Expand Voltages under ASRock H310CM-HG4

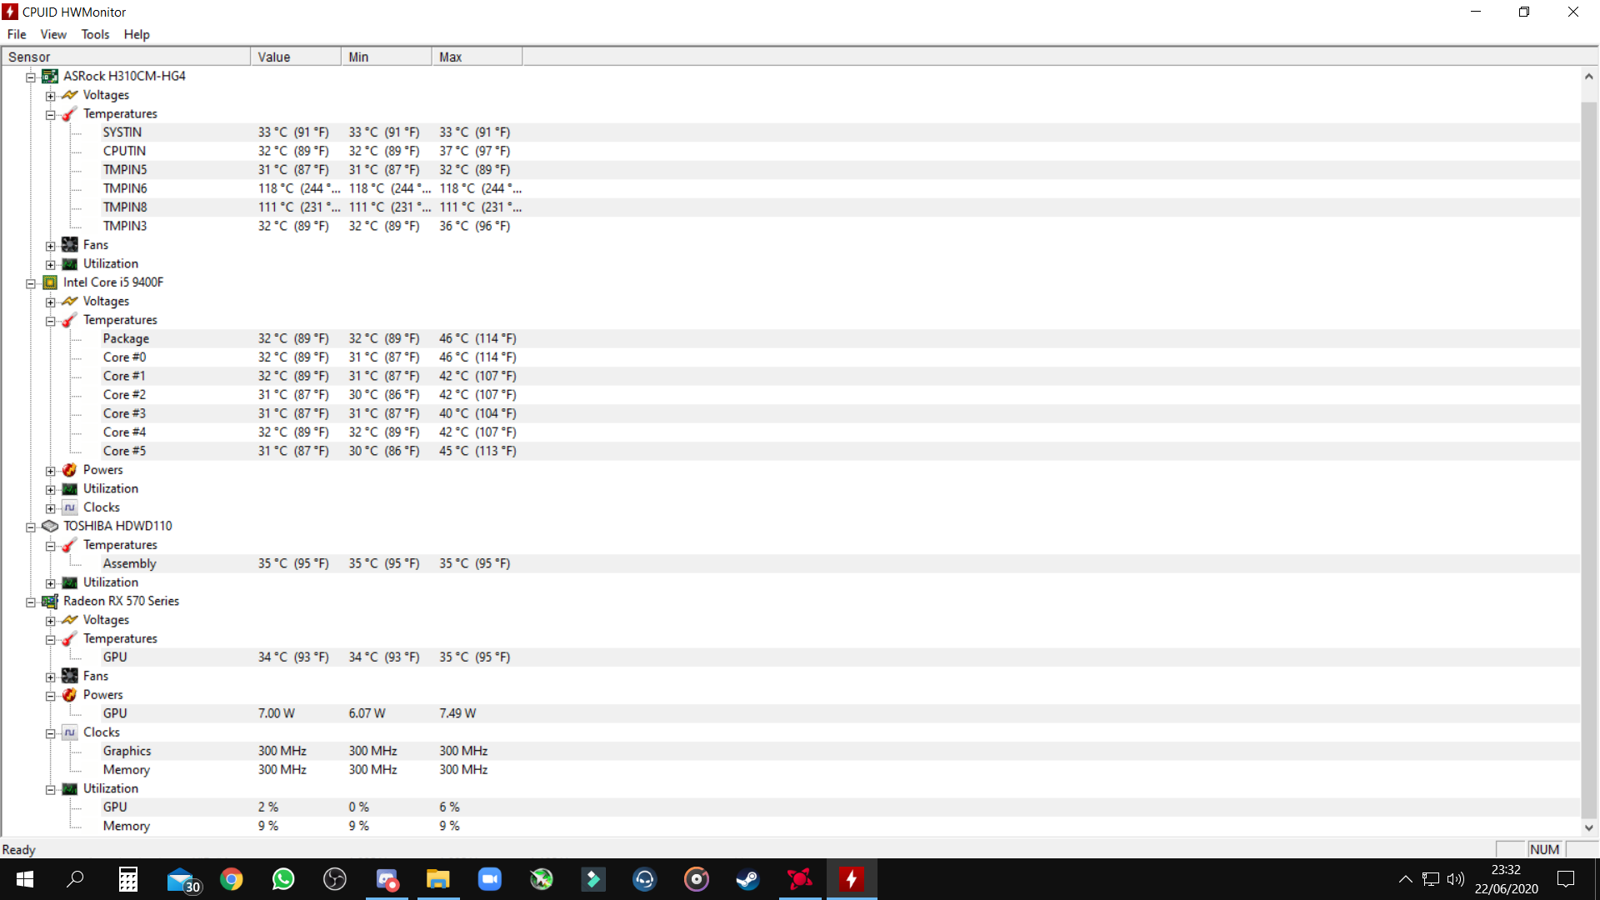pyautogui.click(x=51, y=96)
